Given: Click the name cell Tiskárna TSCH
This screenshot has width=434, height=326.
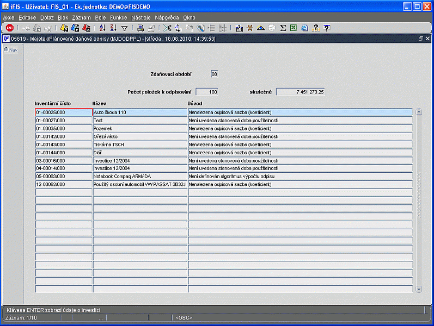Looking at the screenshot, I should click(x=140, y=145).
